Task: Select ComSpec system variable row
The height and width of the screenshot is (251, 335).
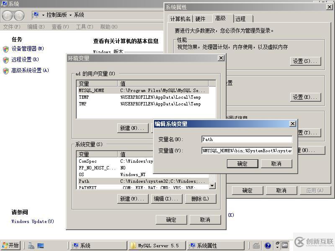Action: (115, 161)
